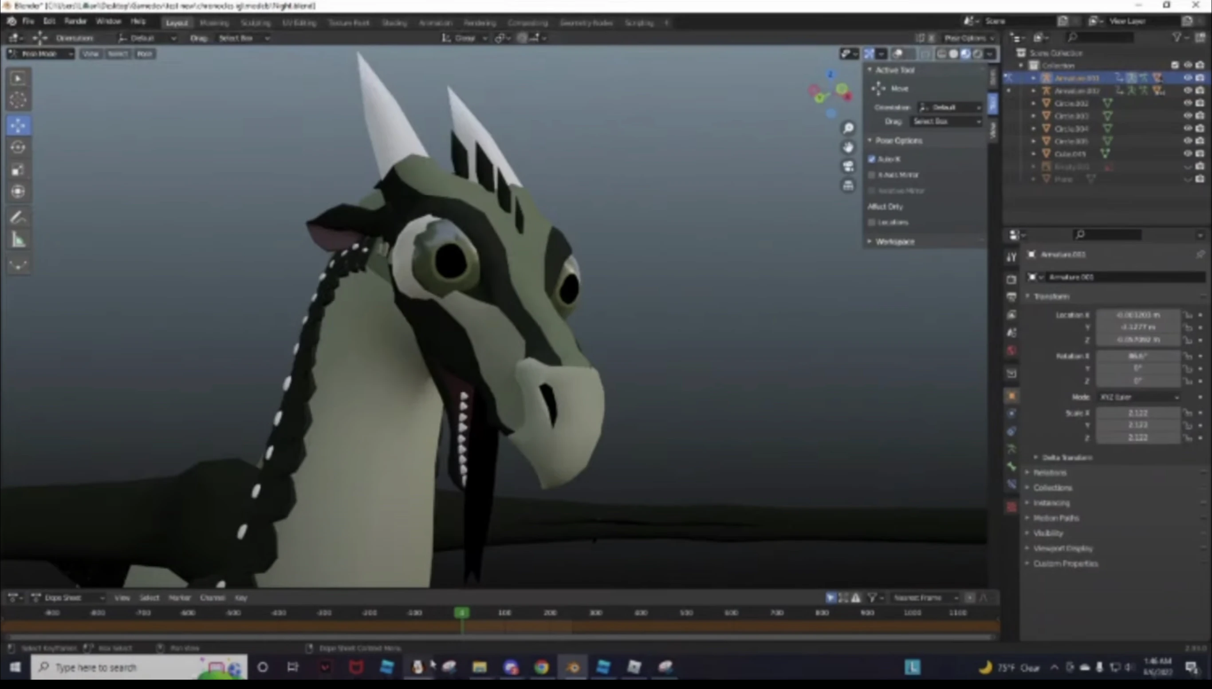Open the Pose Mode dropdown
The width and height of the screenshot is (1212, 689).
tap(41, 54)
